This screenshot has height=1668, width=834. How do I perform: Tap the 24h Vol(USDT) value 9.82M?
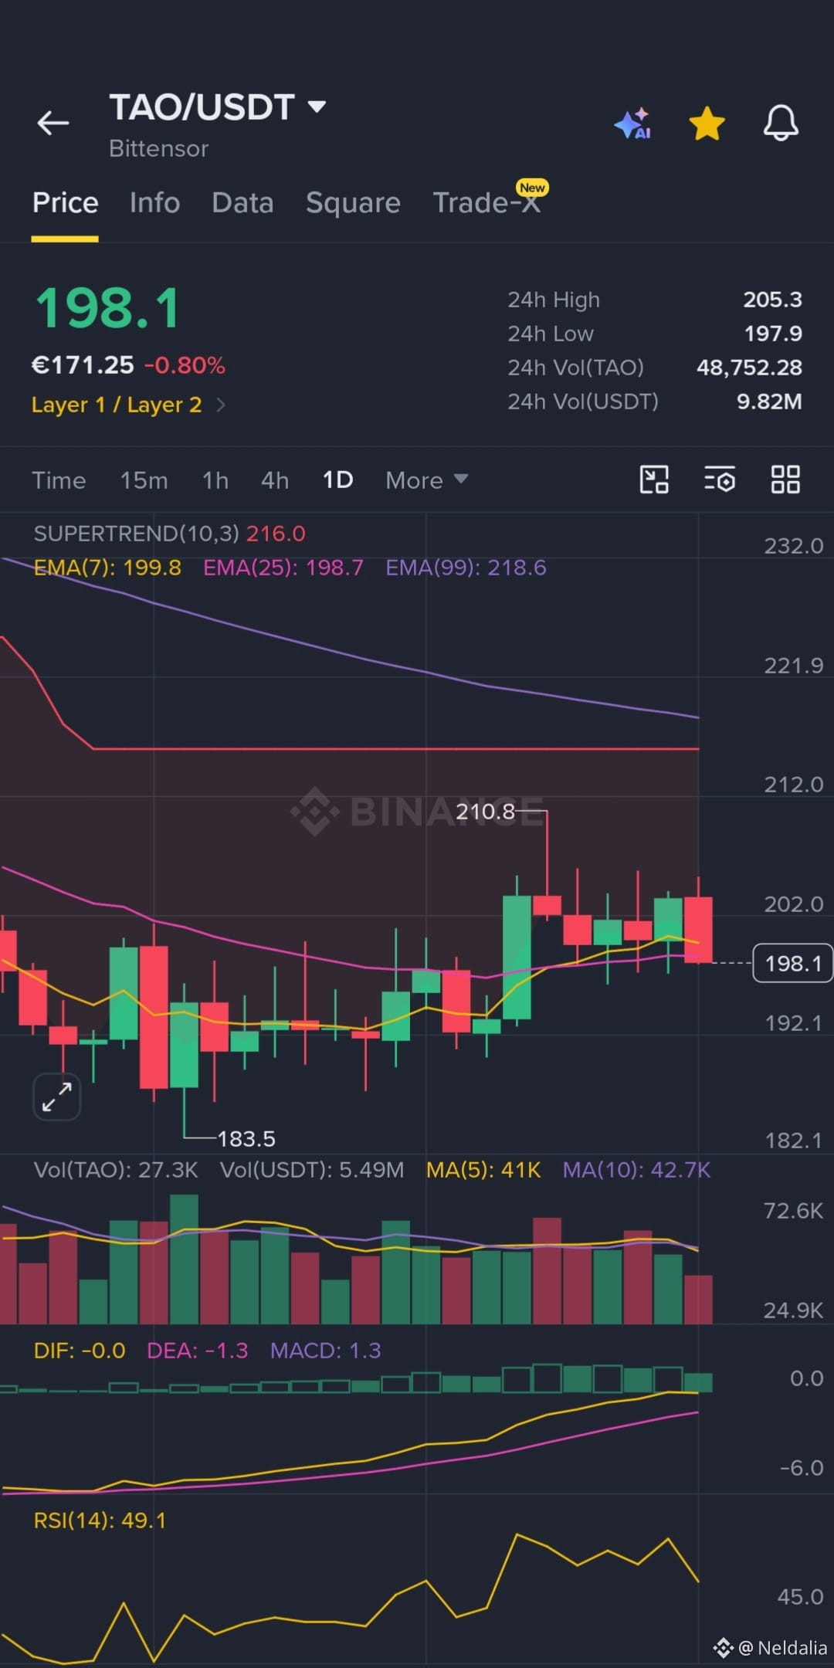click(769, 402)
